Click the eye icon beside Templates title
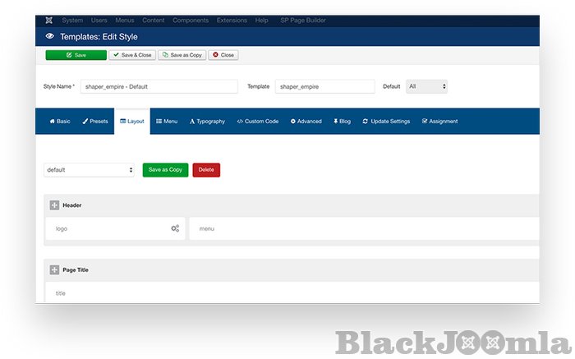 point(50,36)
